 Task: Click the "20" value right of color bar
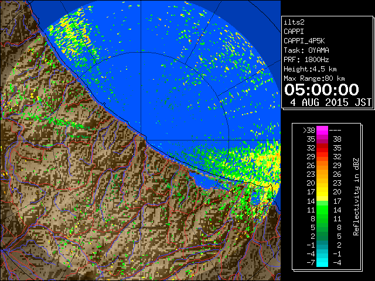coord(337,192)
